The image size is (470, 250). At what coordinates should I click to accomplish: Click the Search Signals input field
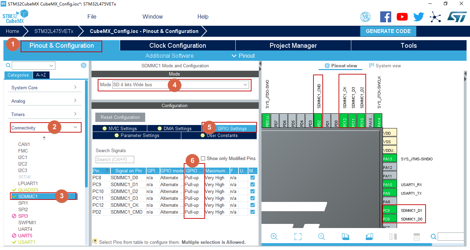pyautogui.click(x=115, y=159)
